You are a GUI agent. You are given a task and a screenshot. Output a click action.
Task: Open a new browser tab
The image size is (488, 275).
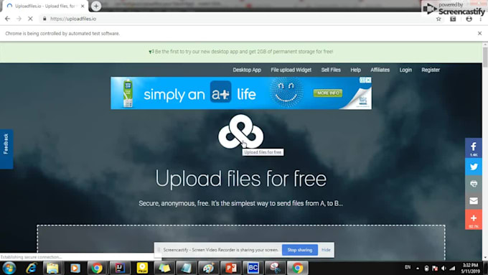click(96, 6)
